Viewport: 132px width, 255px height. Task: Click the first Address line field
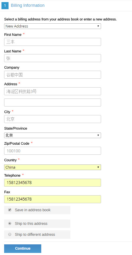(x=52, y=91)
